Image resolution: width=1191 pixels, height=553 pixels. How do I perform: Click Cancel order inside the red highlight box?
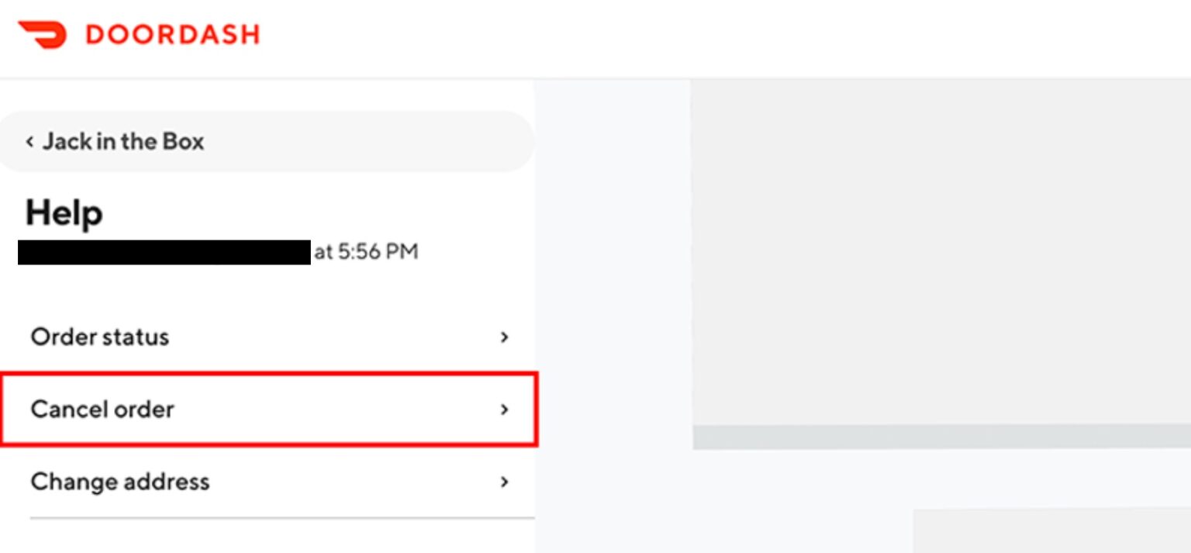tap(102, 410)
